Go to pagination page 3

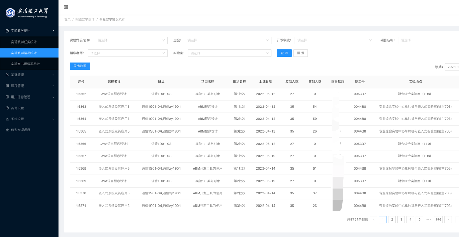[401, 219]
